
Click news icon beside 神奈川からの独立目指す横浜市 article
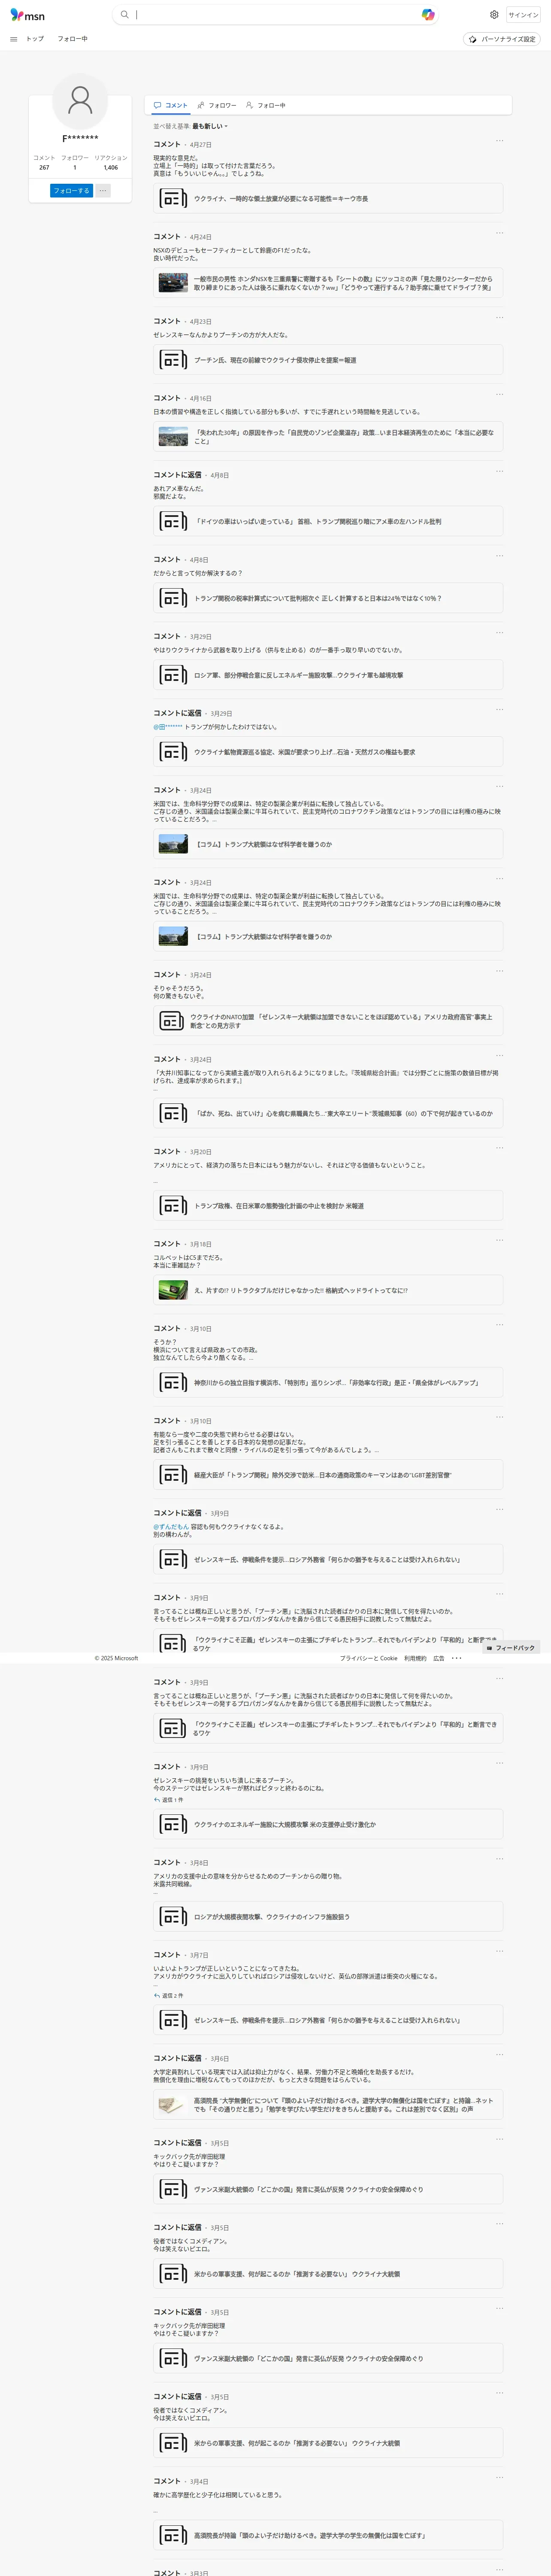[x=173, y=1383]
